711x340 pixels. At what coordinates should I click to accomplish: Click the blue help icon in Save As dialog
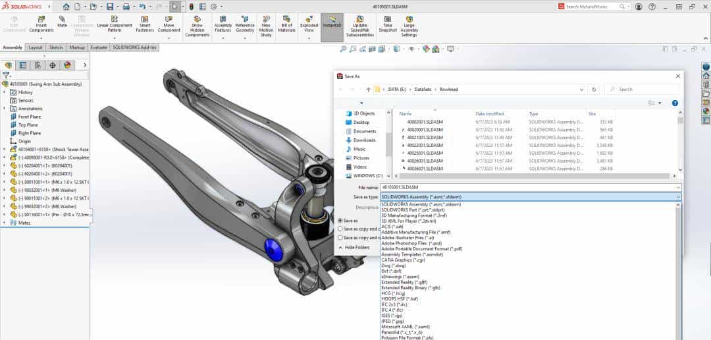[675, 103]
